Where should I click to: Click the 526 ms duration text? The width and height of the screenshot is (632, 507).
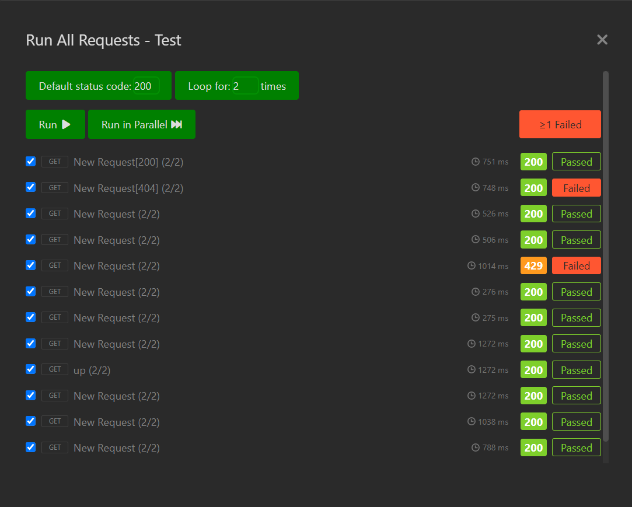pos(495,214)
